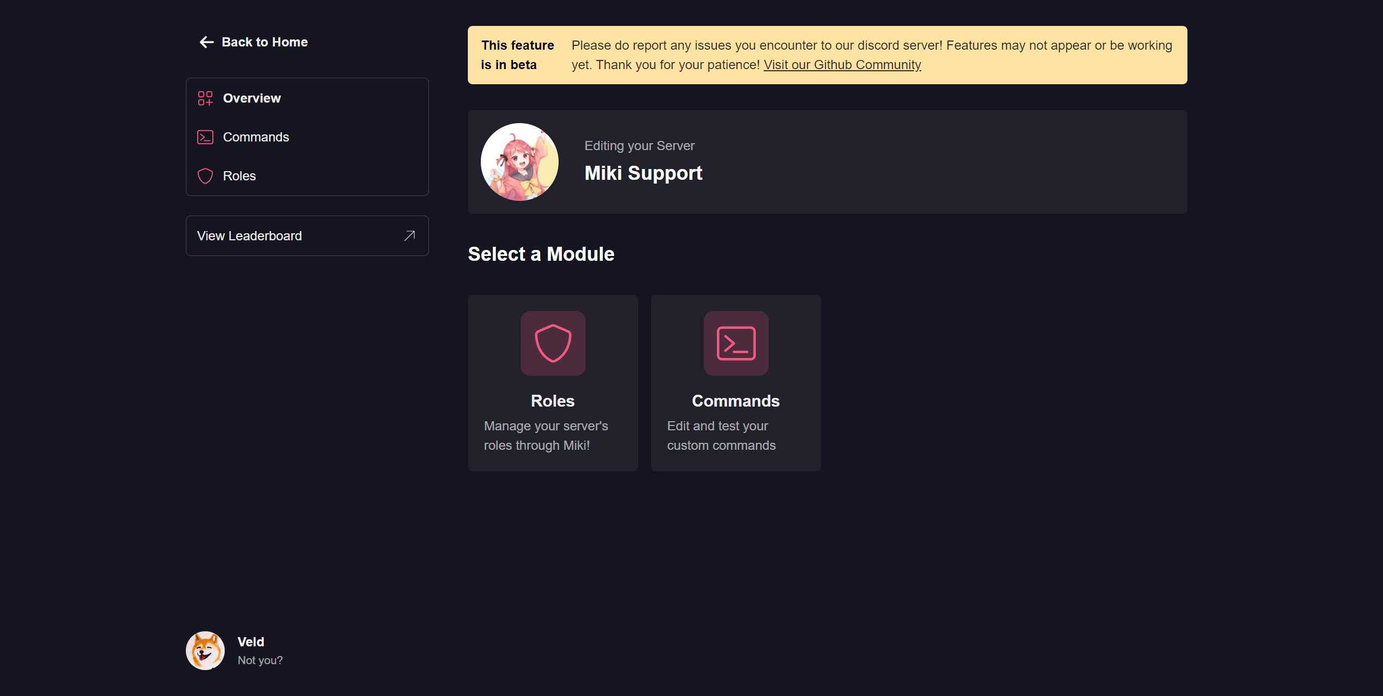The height and width of the screenshot is (696, 1383).
Task: Click the back arrow navigation icon
Action: point(203,42)
